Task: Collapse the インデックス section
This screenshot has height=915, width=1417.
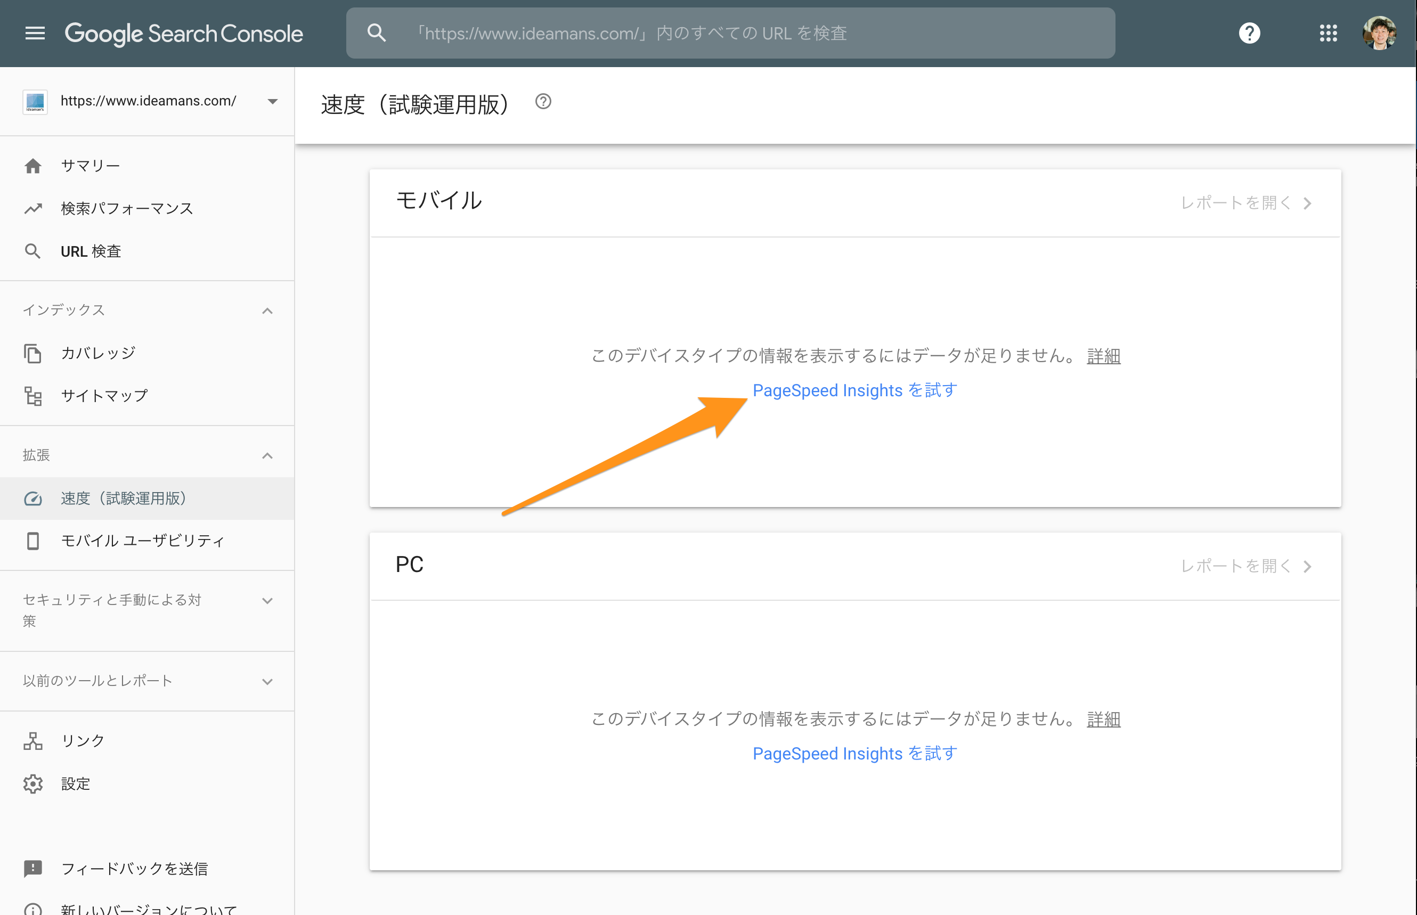Action: [x=267, y=311]
